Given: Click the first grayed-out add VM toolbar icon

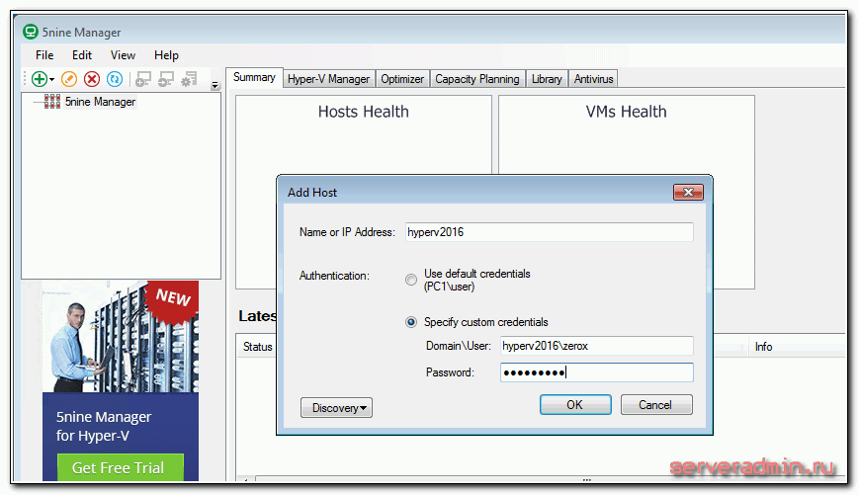Looking at the screenshot, I should (x=143, y=79).
